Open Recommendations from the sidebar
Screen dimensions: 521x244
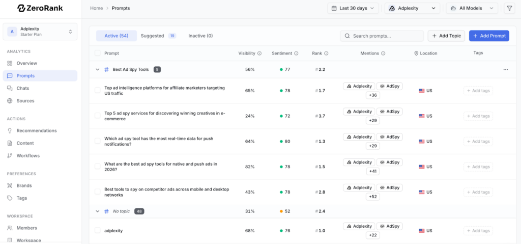[36, 131]
